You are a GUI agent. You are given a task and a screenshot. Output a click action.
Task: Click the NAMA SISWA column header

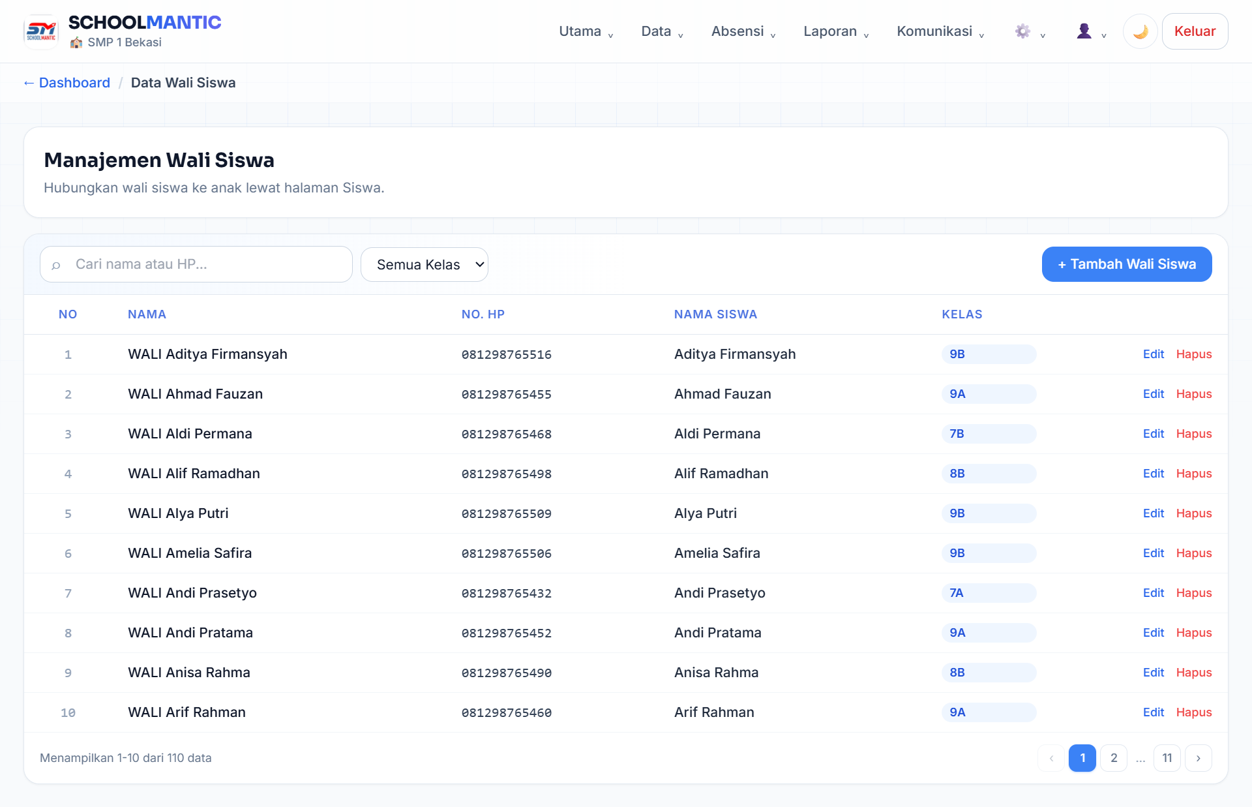coord(715,314)
